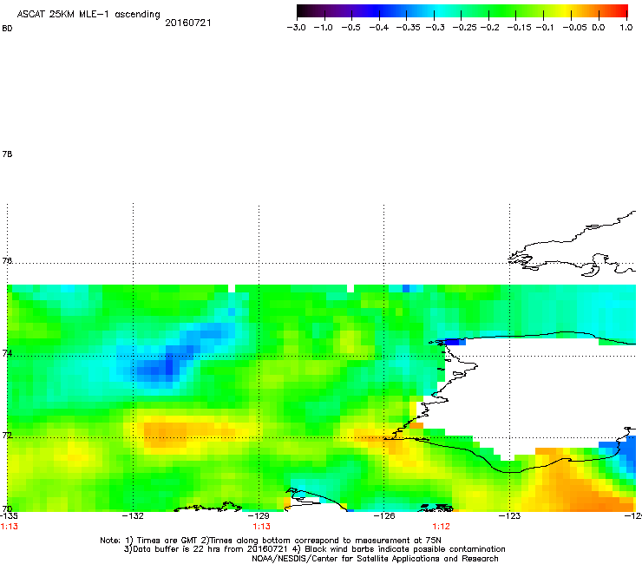Click the island outline northeast of 76N, -123
This screenshot has height=564, width=642.
pos(573,245)
